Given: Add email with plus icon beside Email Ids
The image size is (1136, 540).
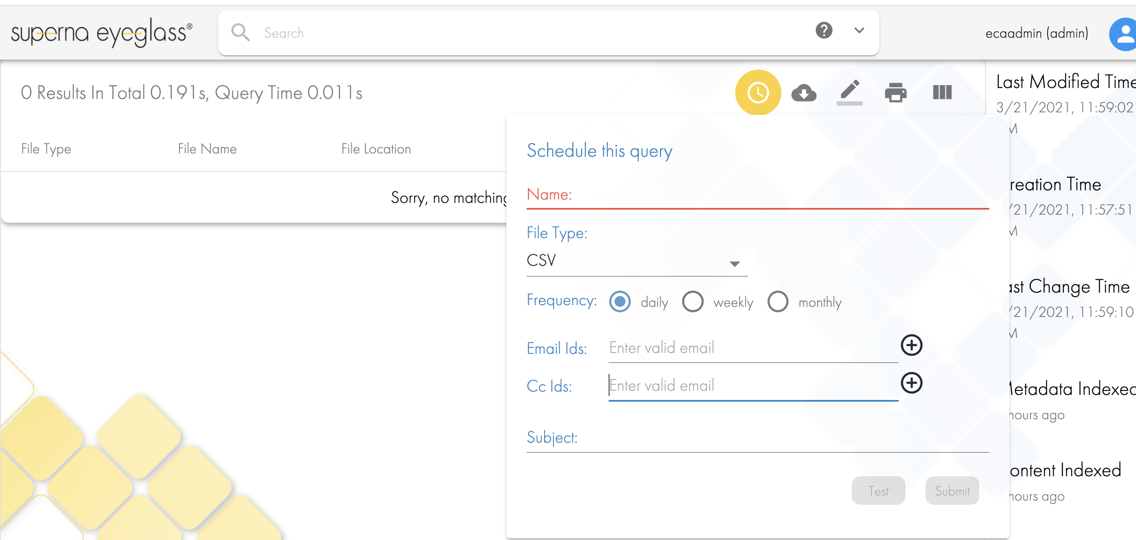Looking at the screenshot, I should pyautogui.click(x=911, y=345).
